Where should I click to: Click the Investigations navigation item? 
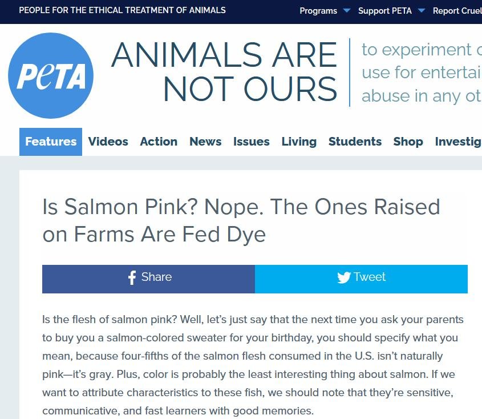(460, 142)
